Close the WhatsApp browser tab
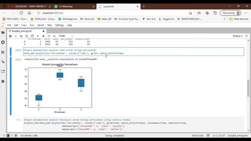 tap(93, 7)
